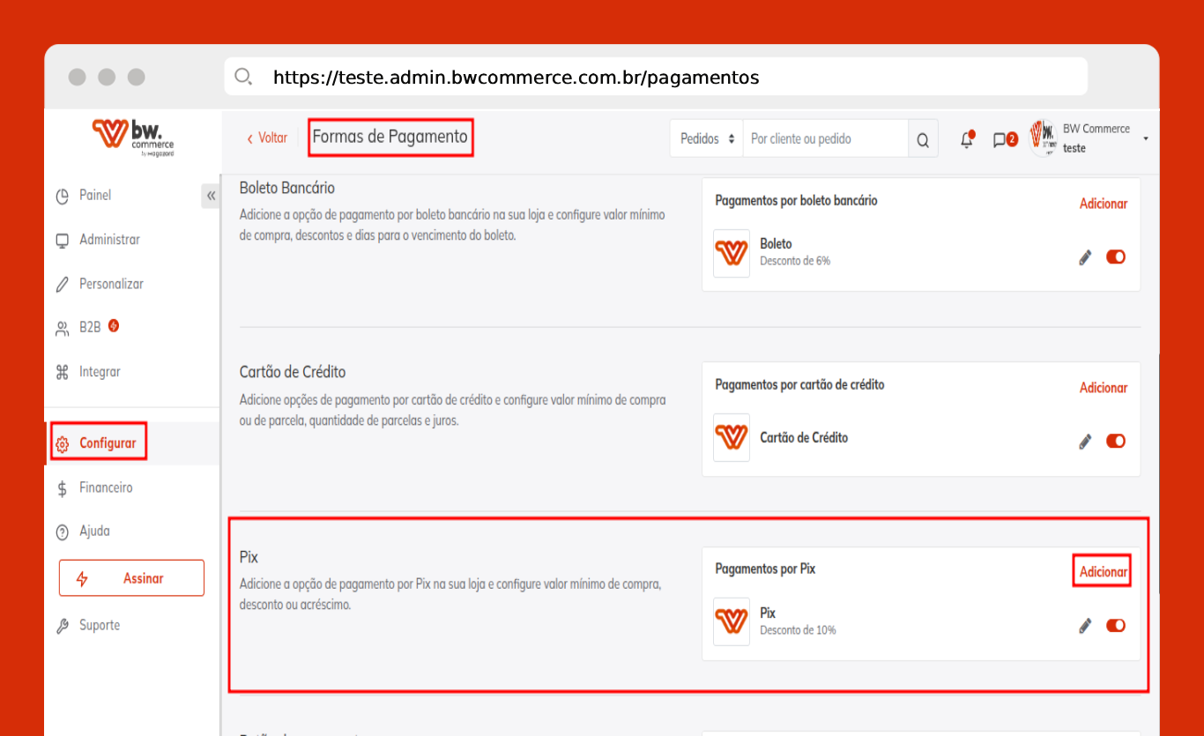Open the Configurar sidebar menu
This screenshot has height=736, width=1204.
[x=107, y=443]
